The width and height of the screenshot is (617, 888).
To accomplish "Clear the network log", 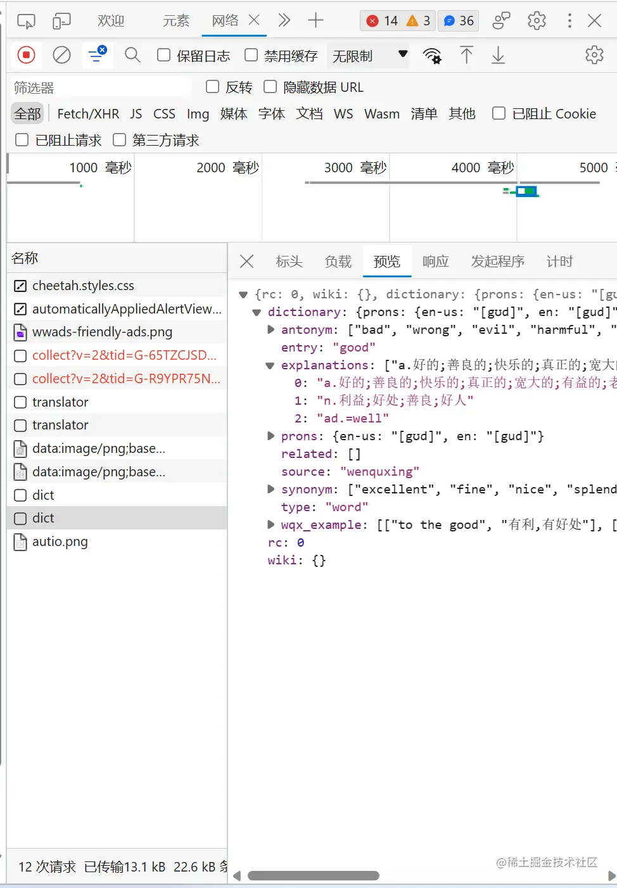I will [x=61, y=55].
